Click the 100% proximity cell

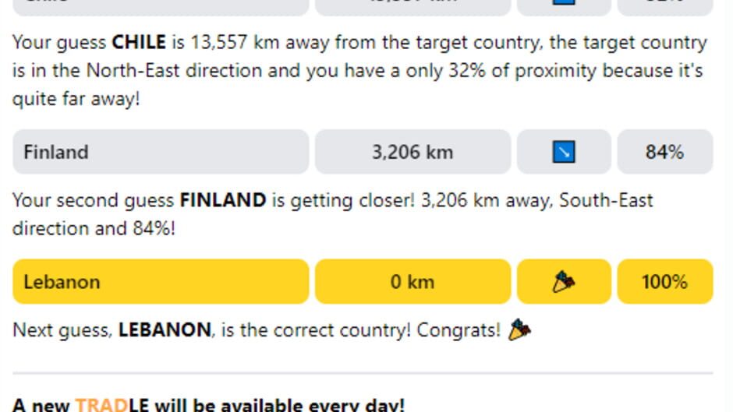[x=664, y=281]
